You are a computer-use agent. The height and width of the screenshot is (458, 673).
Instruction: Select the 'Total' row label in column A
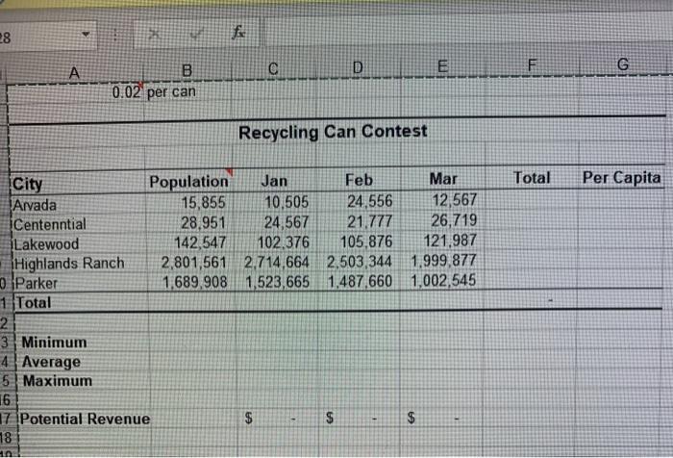pos(82,303)
